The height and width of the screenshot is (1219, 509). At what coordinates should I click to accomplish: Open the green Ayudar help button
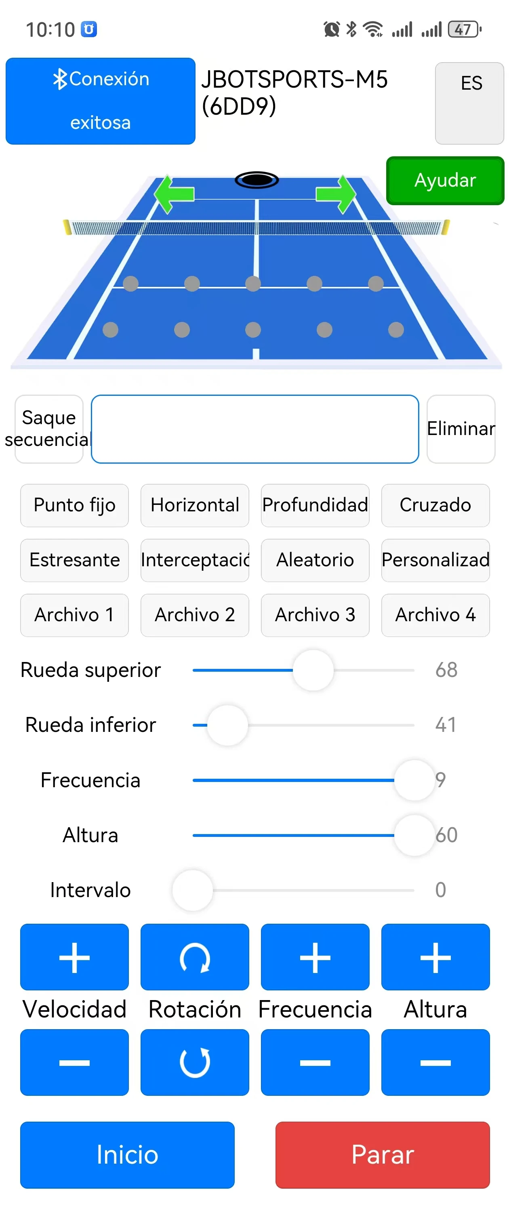click(x=445, y=180)
